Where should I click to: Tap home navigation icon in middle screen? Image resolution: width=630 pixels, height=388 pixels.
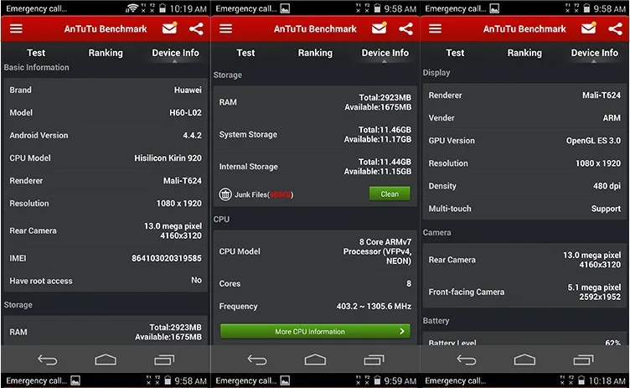click(x=315, y=360)
